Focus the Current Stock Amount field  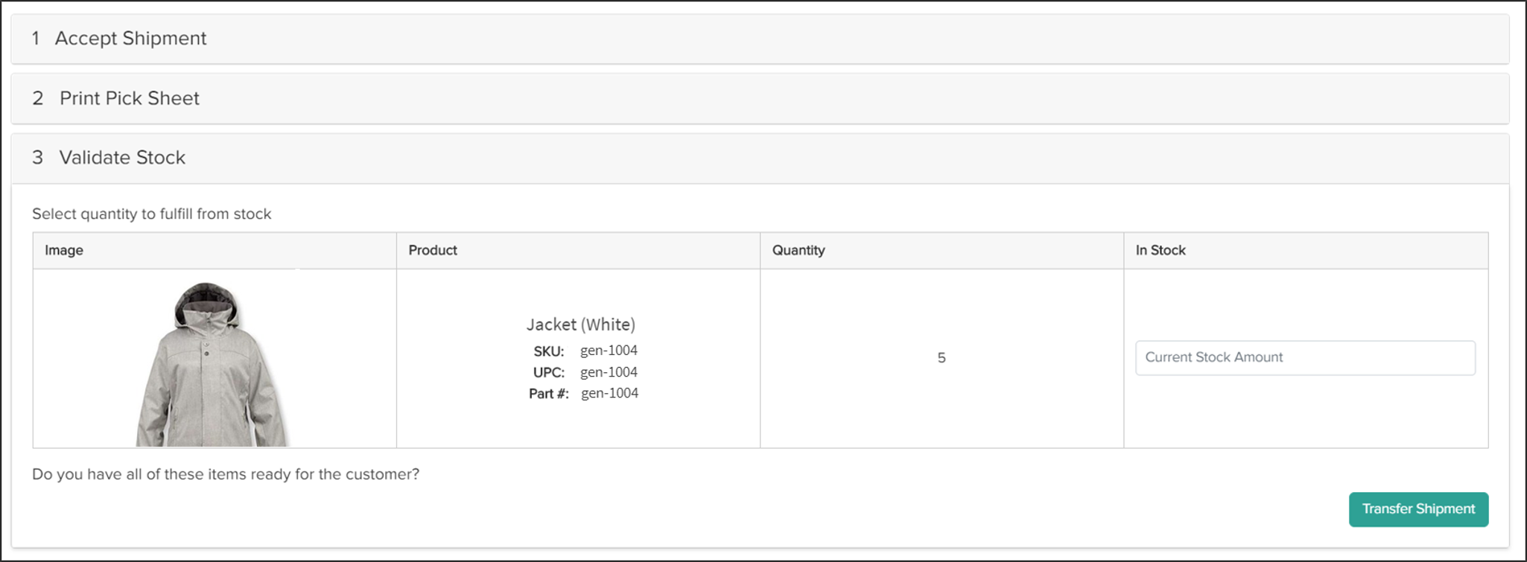[1305, 357]
